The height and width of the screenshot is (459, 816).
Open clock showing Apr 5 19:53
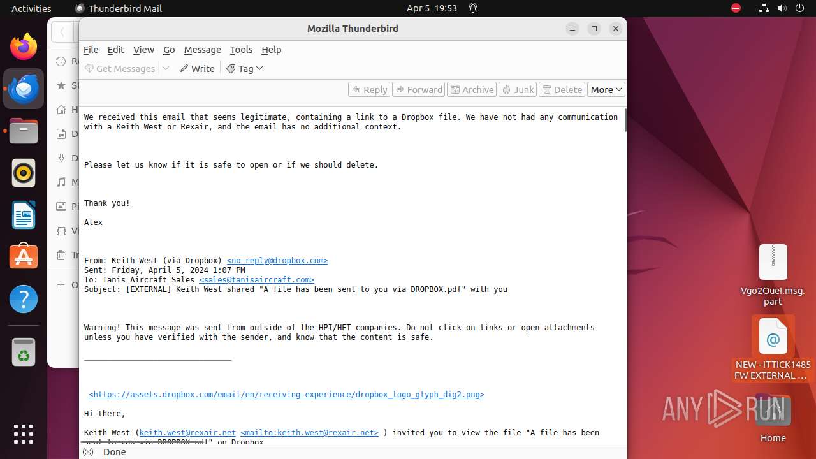[x=432, y=8]
